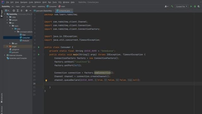Run the current file with green play icon

[191, 6]
